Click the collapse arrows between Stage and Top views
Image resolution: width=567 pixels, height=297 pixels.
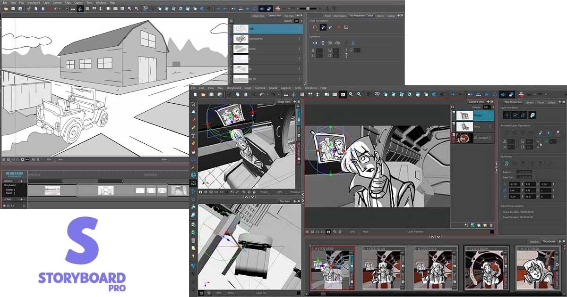pyautogui.click(x=249, y=197)
